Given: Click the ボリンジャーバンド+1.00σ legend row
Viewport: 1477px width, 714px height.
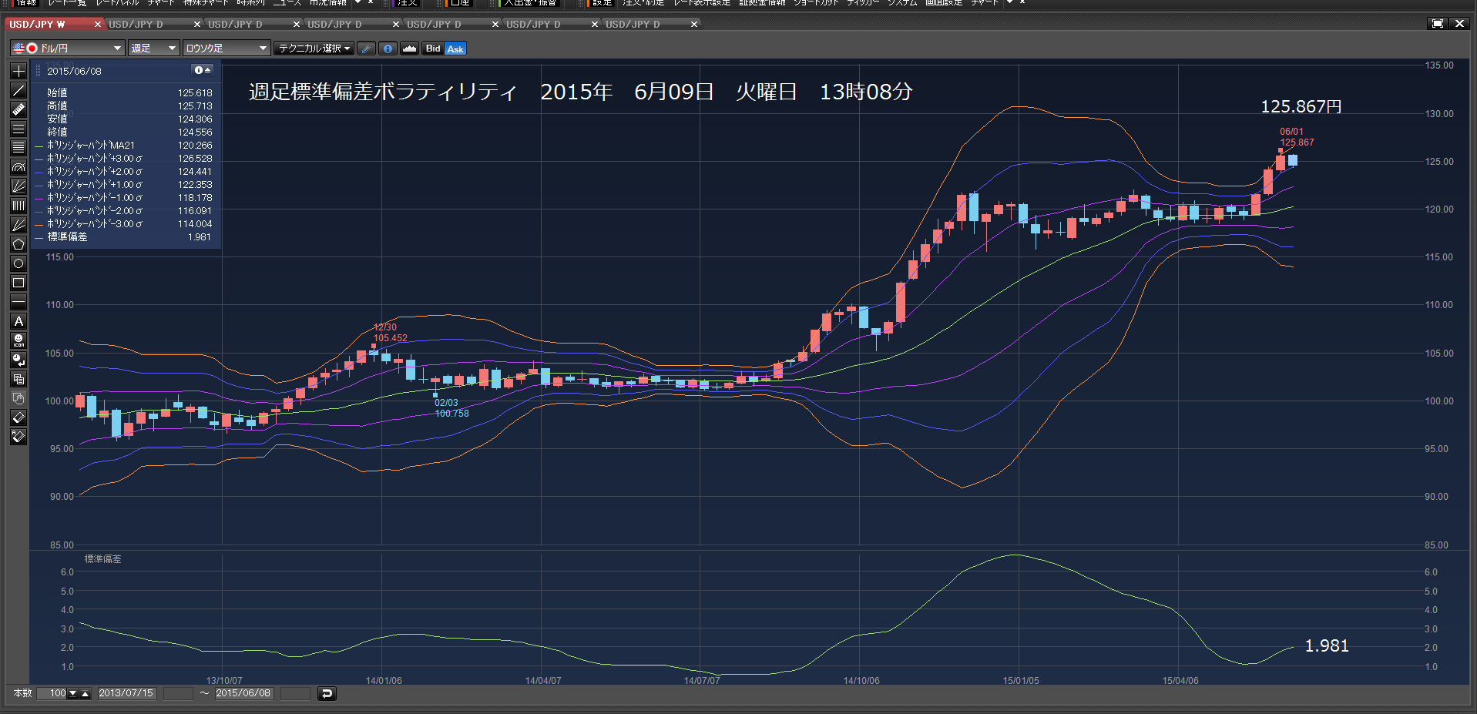Looking at the screenshot, I should (x=124, y=185).
